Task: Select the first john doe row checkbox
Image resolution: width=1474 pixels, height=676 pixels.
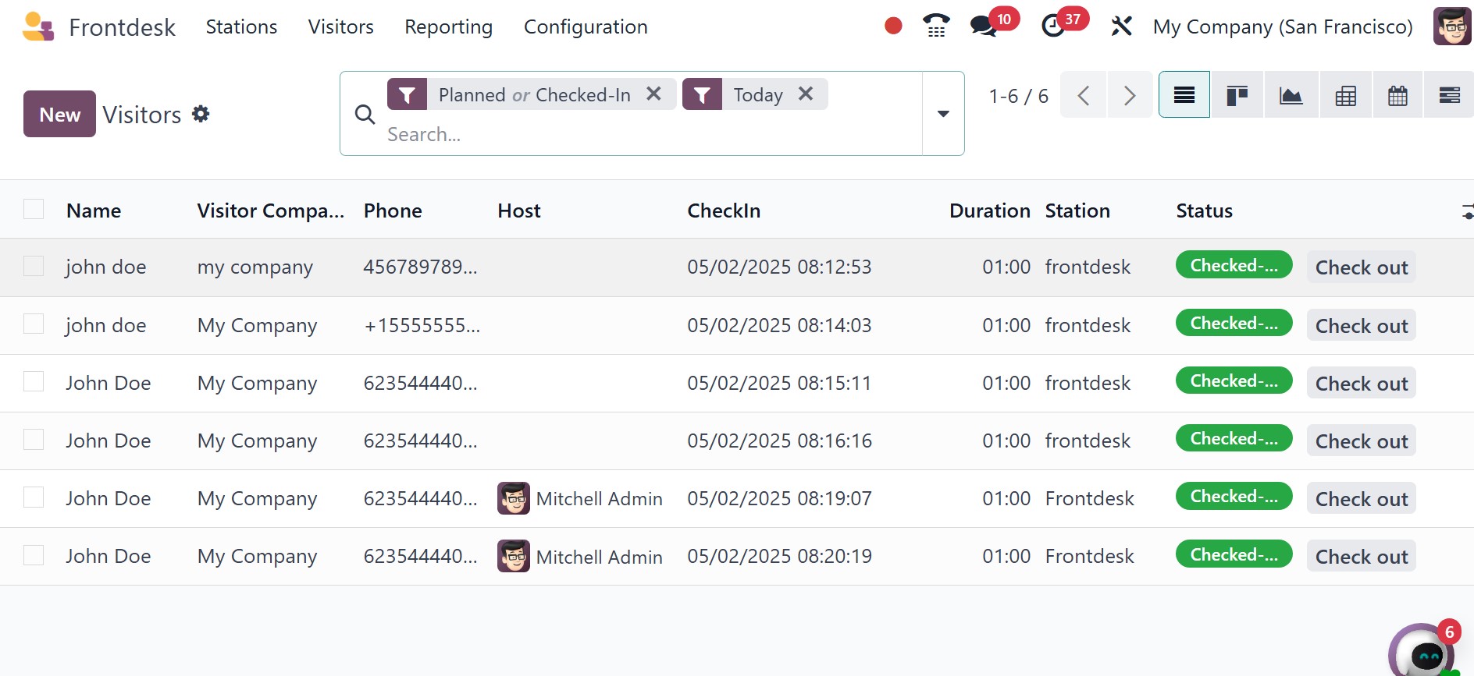Action: pos(34,267)
